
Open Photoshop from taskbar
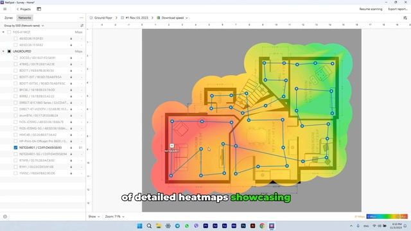tap(243, 226)
